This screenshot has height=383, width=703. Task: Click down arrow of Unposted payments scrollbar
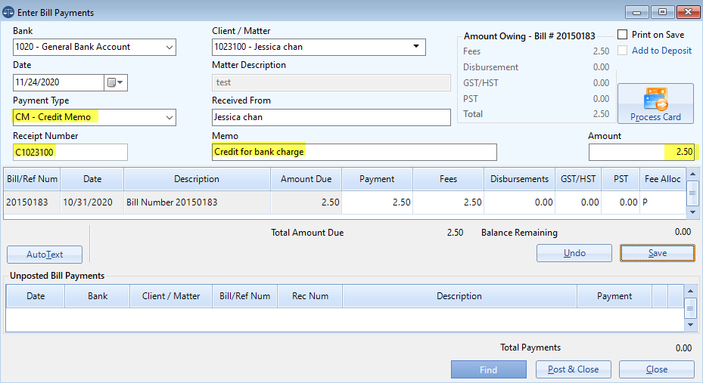coord(690,326)
